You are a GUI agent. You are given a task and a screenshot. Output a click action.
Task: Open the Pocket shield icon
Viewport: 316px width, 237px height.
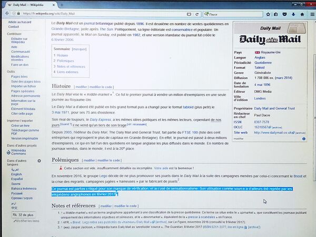click(x=284, y=14)
